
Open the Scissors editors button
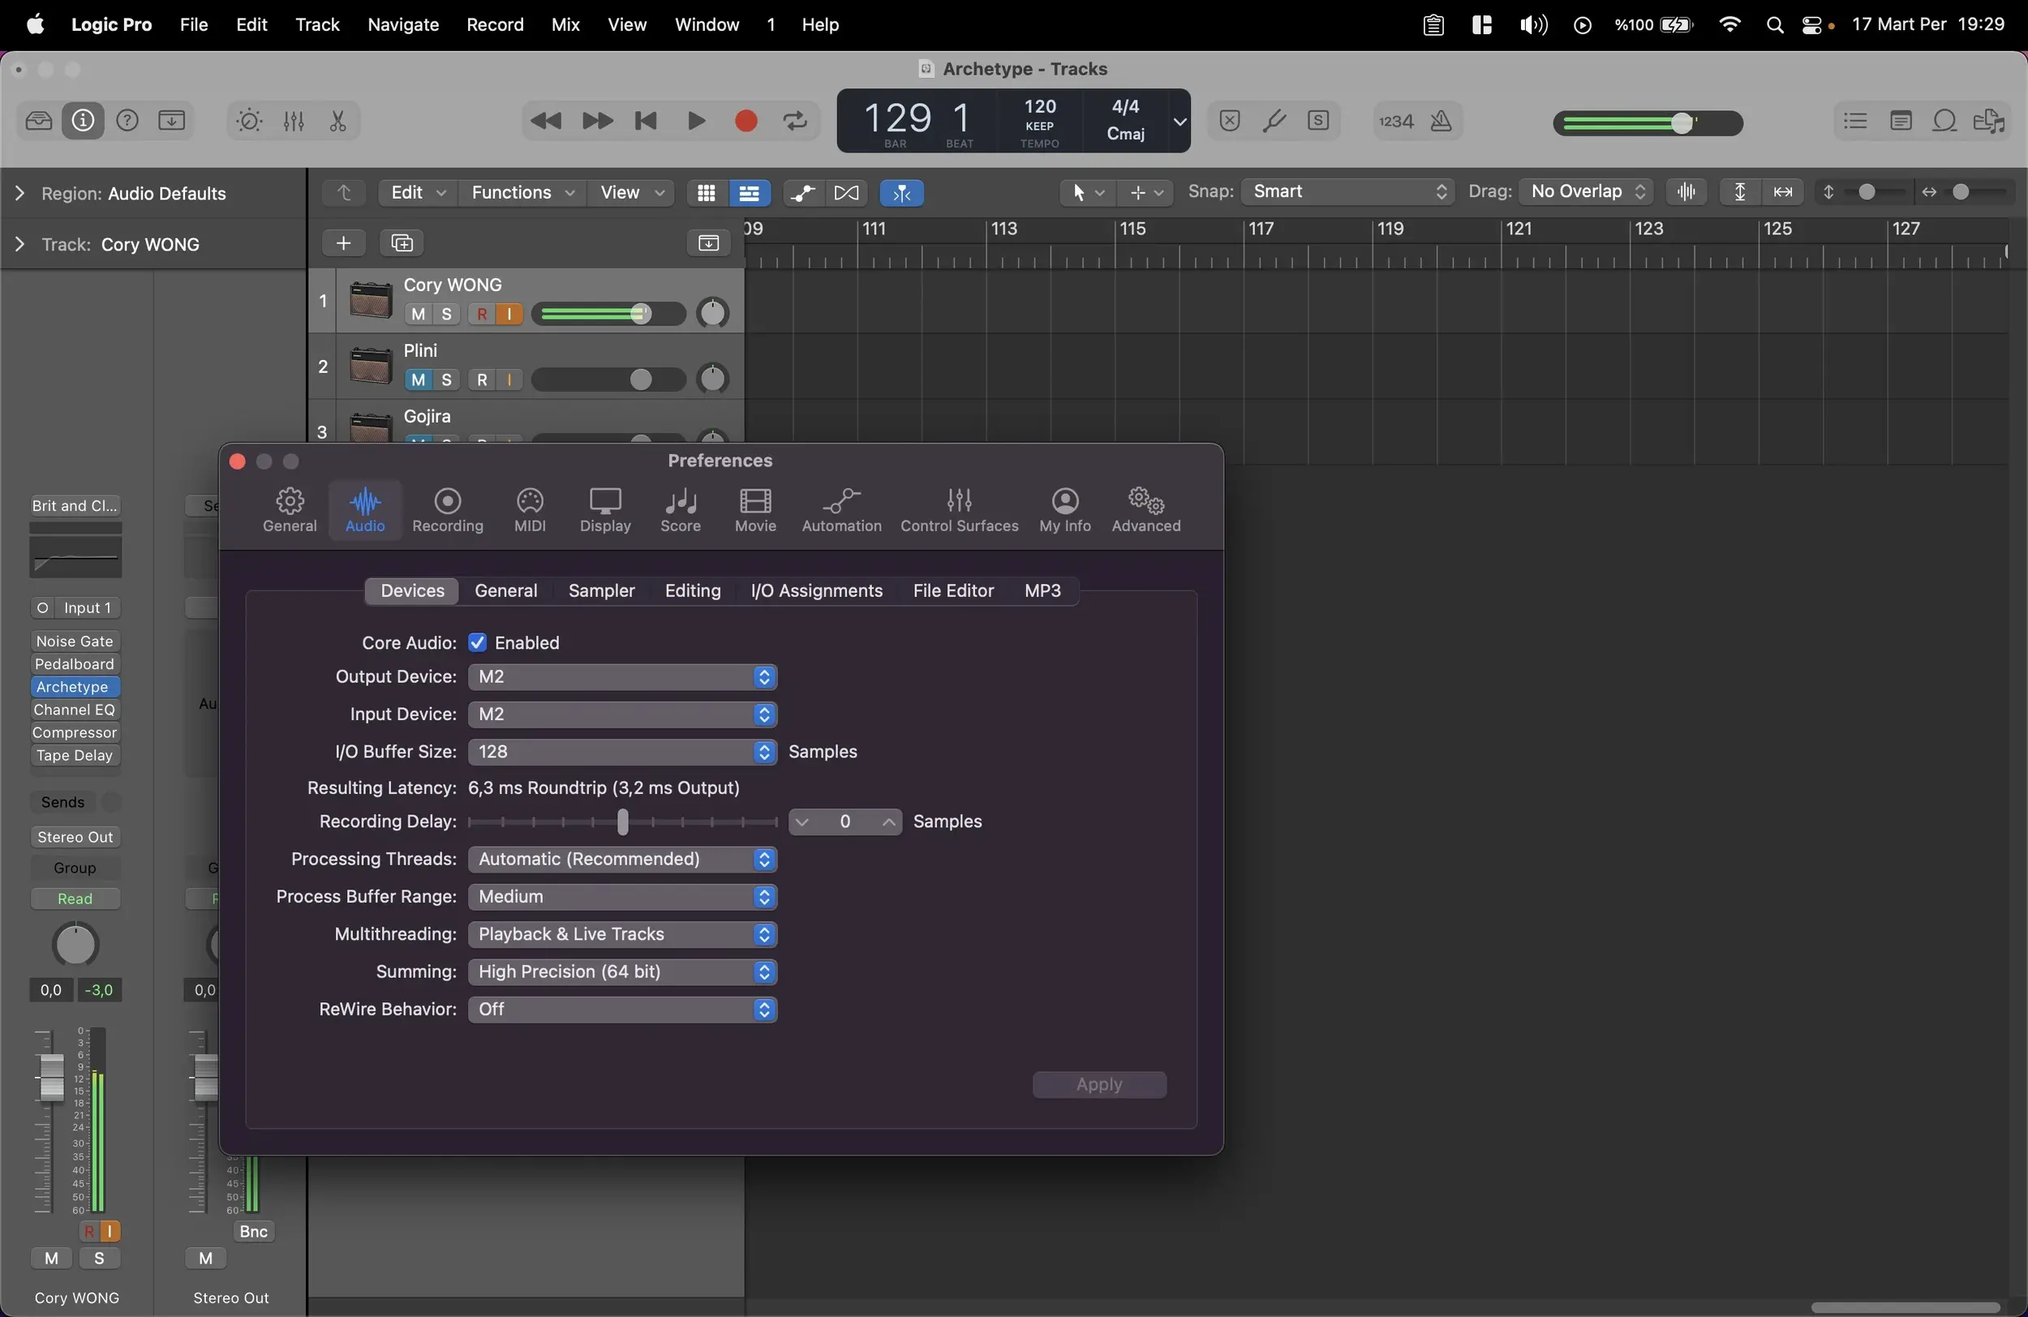pyautogui.click(x=337, y=121)
